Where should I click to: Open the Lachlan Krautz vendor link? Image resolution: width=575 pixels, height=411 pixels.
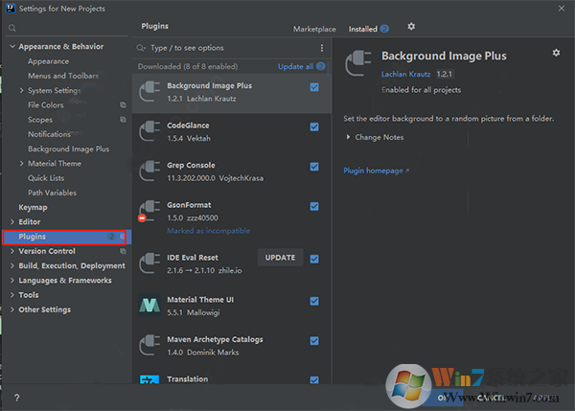[x=405, y=74]
